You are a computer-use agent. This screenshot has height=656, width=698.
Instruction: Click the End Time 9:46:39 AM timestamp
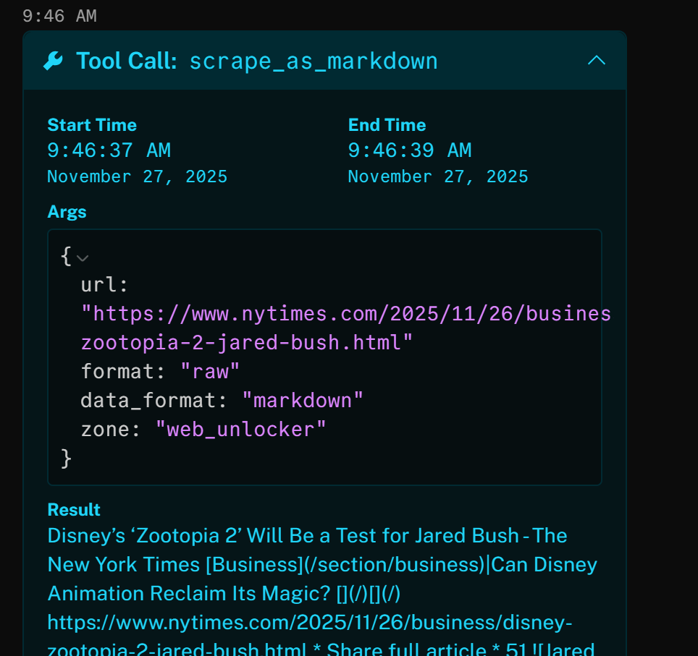click(x=410, y=150)
